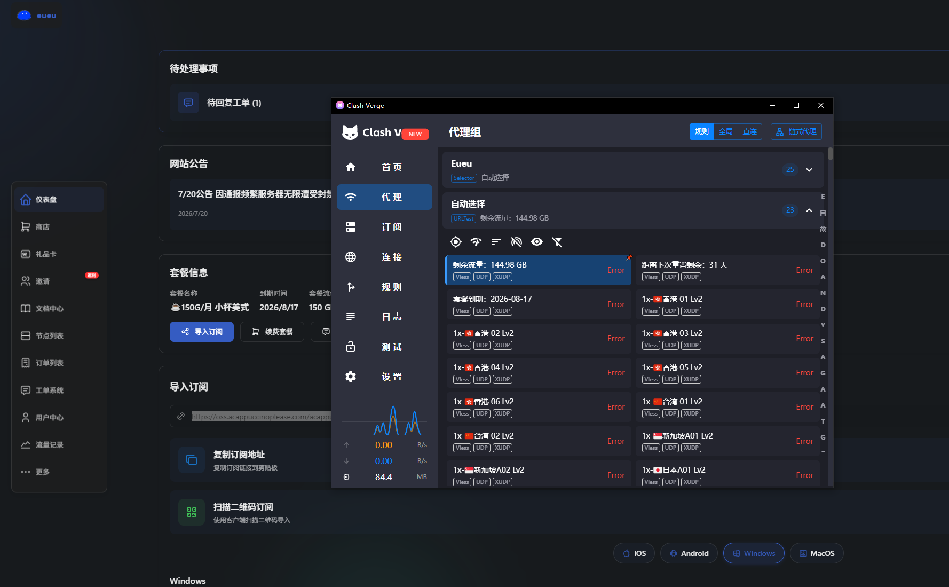The width and height of the screenshot is (949, 587).
Task: Switch proxy mode to 直连
Action: (750, 132)
